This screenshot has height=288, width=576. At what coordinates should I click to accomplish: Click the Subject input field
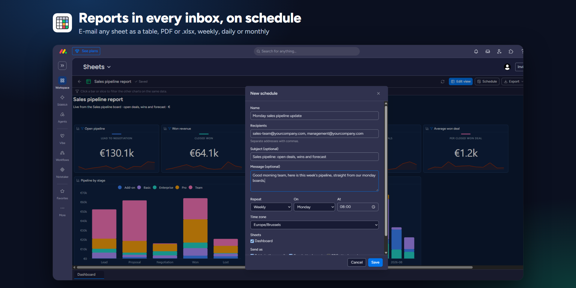314,157
